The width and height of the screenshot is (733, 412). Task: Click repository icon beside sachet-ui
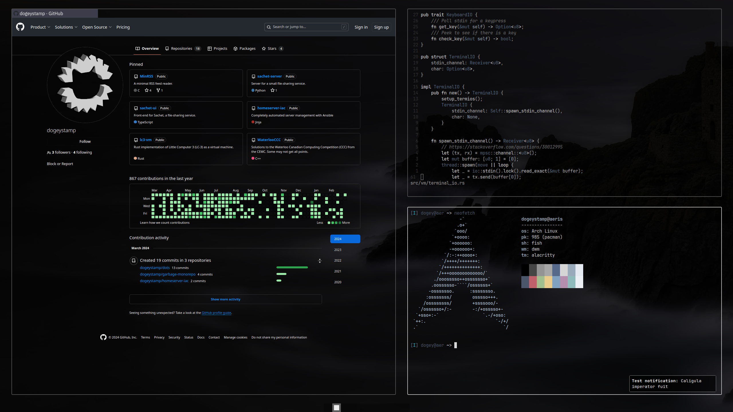pos(136,108)
